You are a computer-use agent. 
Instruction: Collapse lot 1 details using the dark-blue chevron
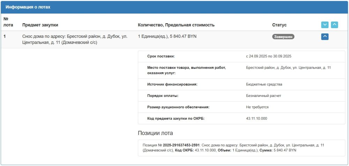(325, 36)
